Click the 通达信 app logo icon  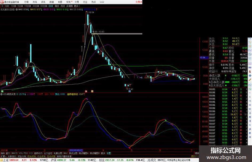(x=2, y=2)
